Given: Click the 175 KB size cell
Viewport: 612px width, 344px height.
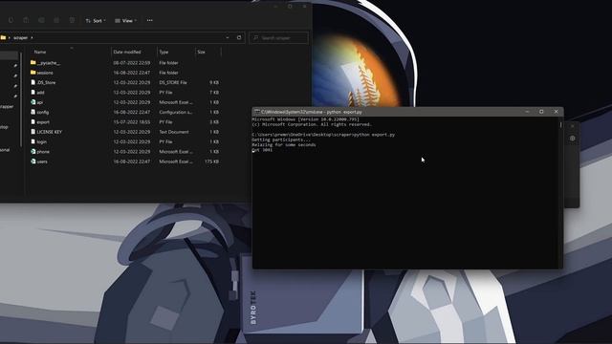Looking at the screenshot, I should 212,161.
